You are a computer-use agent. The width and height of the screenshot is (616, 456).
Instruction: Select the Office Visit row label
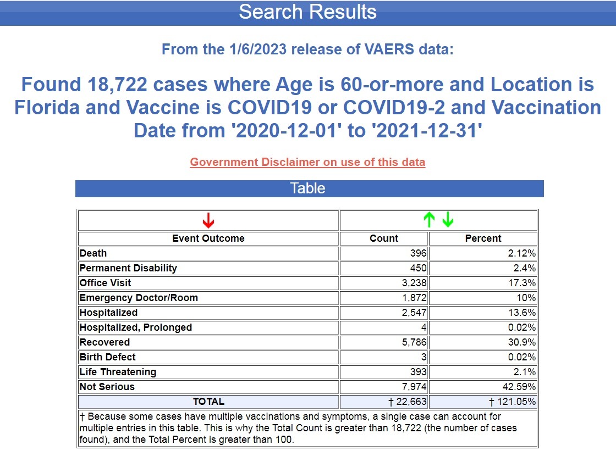point(106,283)
